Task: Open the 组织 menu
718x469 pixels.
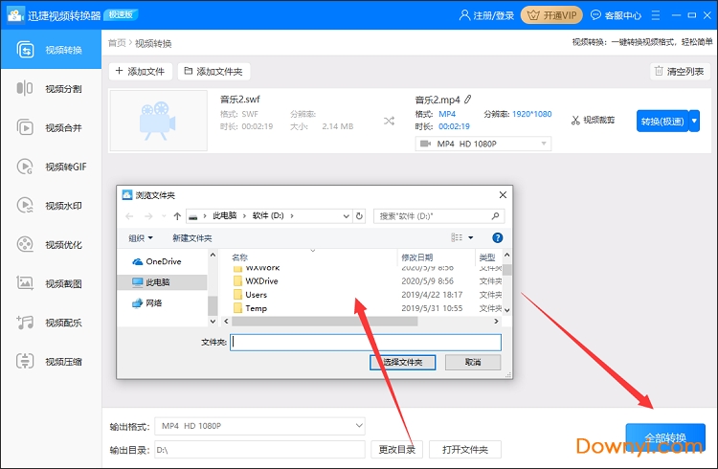Action: click(x=140, y=237)
